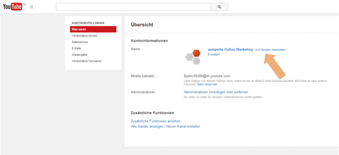This screenshot has height=155, width=339.
Task: Open the guide menu next to logo
Action: 32,7
